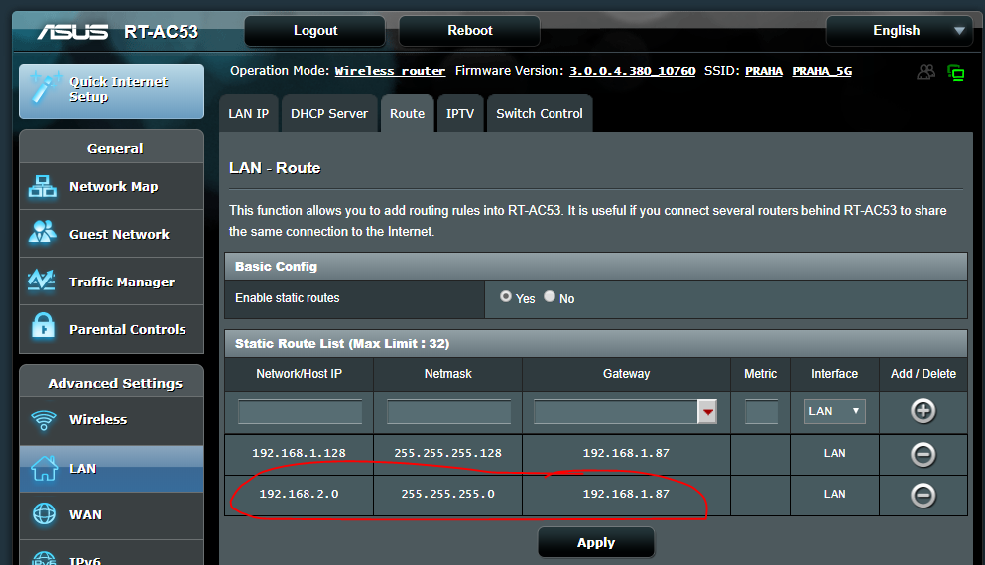The width and height of the screenshot is (985, 565).
Task: Delete the 192.168.1.128 route
Action: click(x=923, y=455)
